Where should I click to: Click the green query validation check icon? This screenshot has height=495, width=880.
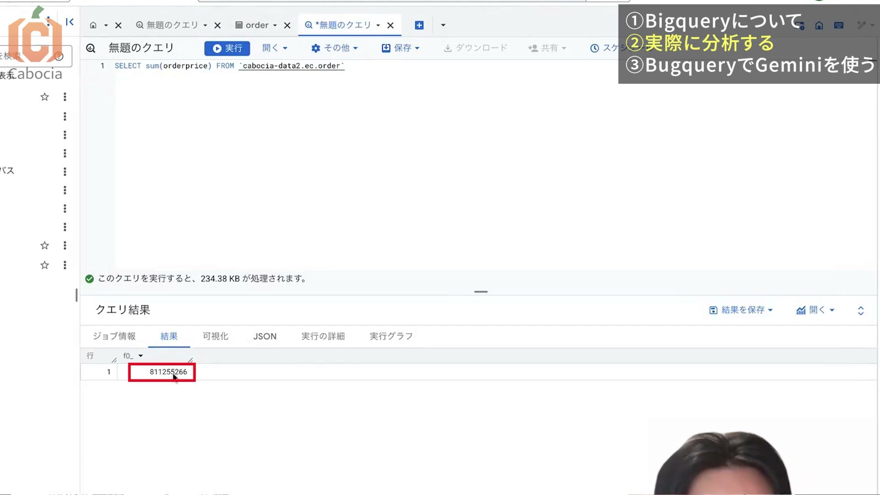89,279
